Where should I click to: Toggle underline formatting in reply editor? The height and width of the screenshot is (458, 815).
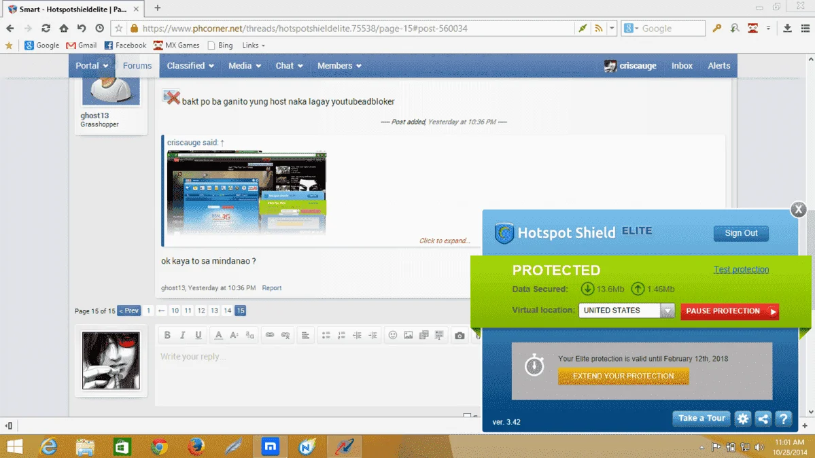point(198,335)
